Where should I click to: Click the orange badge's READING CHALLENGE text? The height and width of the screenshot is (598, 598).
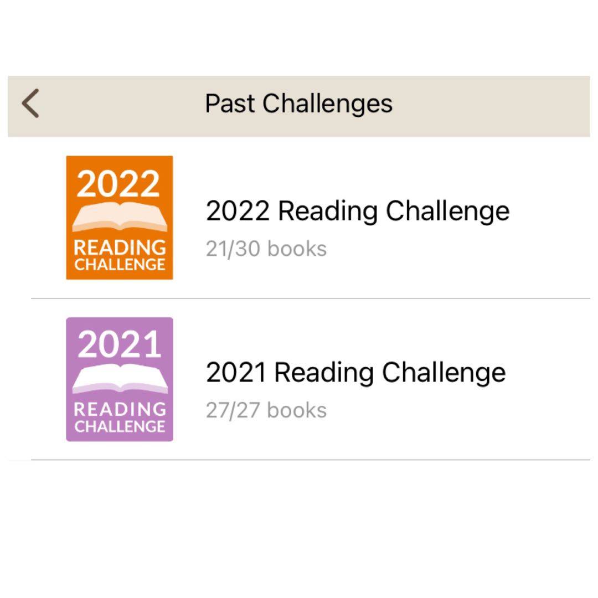[120, 255]
